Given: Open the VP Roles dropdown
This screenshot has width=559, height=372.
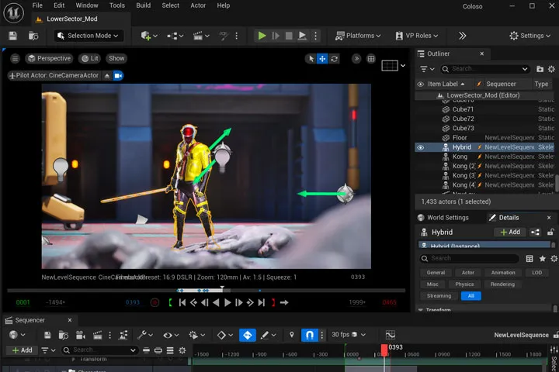Looking at the screenshot, I should 417,36.
